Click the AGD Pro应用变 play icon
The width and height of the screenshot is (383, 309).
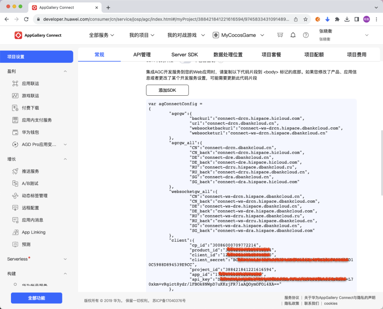pos(15,145)
